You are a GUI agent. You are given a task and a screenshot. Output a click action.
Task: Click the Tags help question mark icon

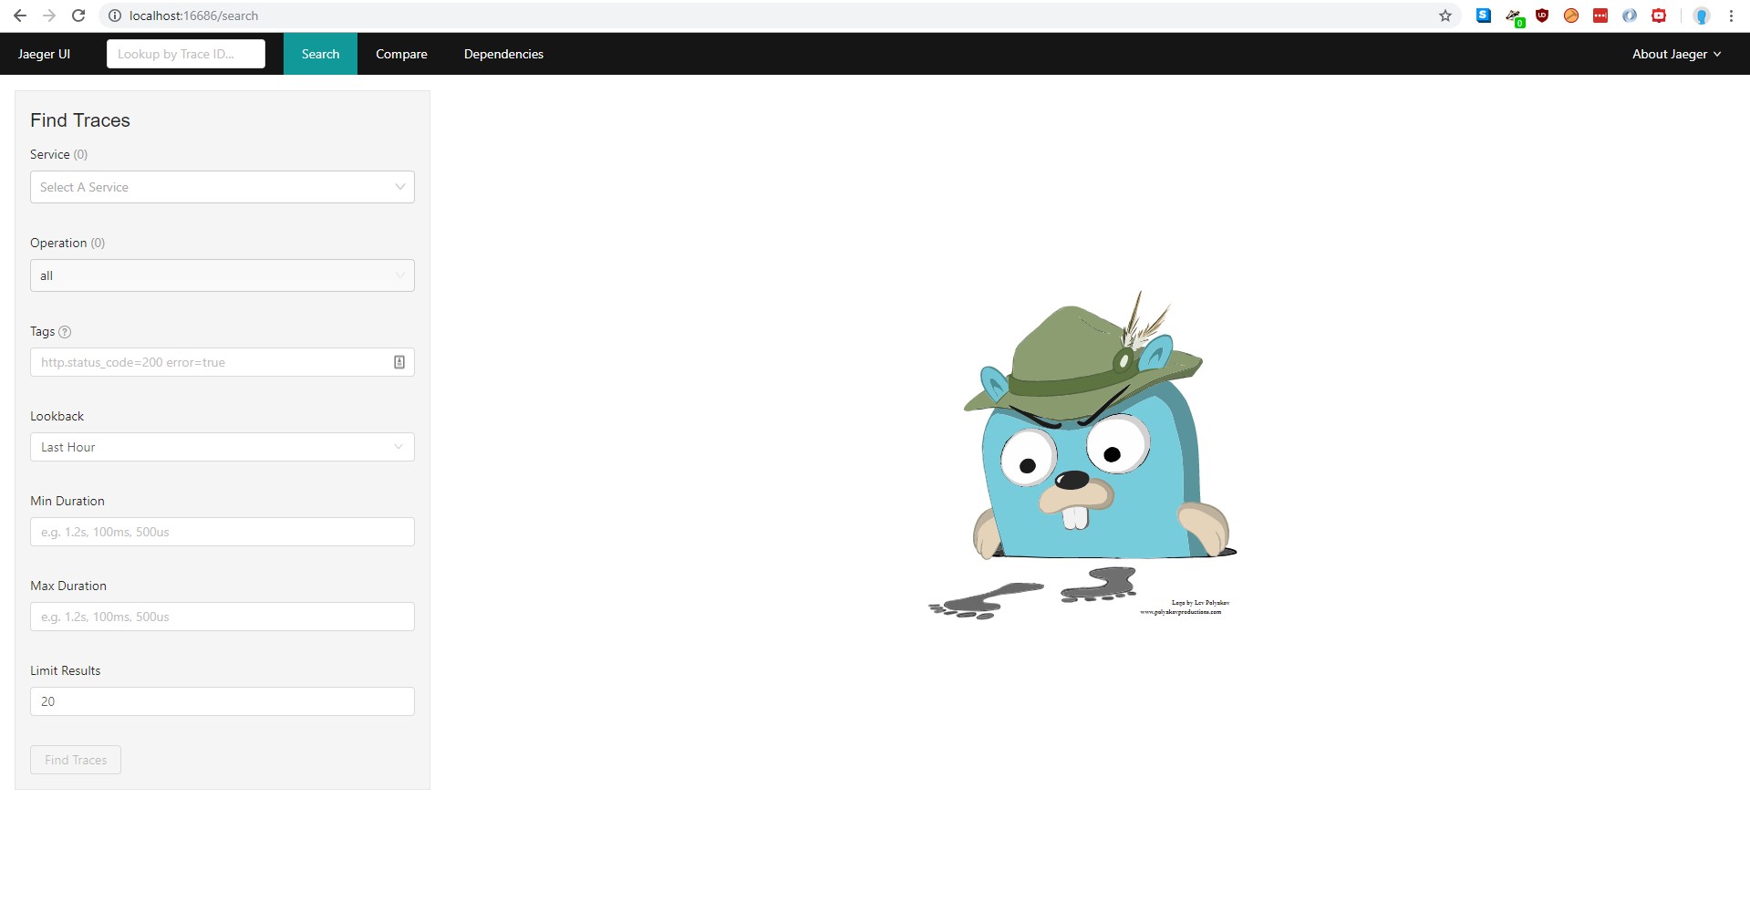coord(65,332)
